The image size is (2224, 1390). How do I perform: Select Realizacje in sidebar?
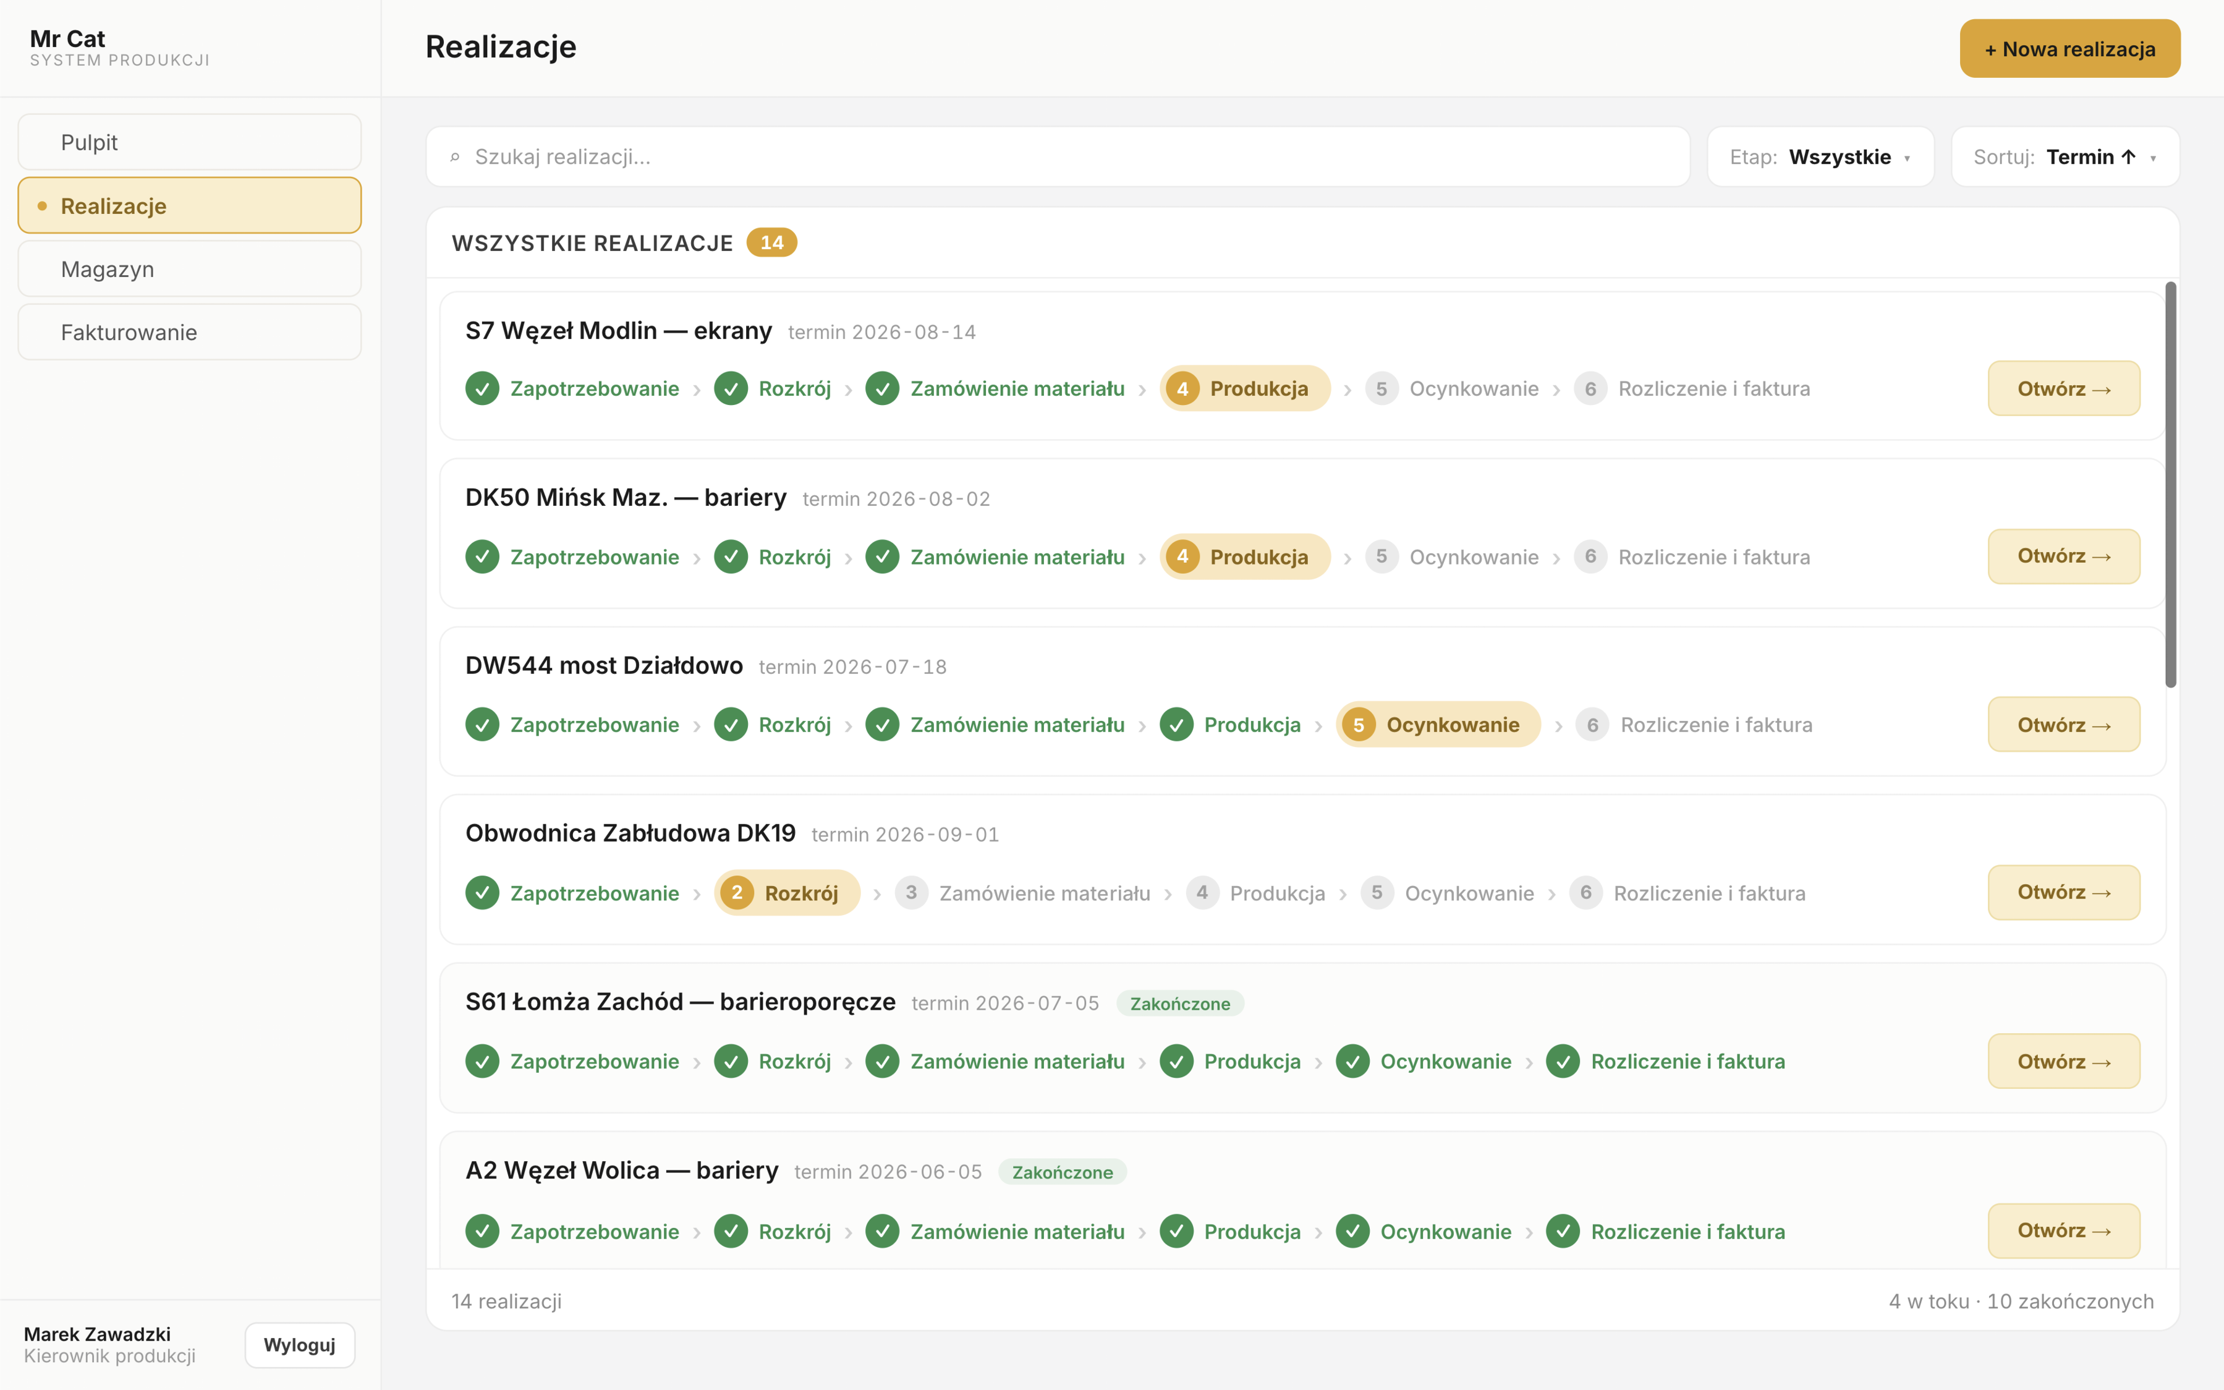pos(189,206)
